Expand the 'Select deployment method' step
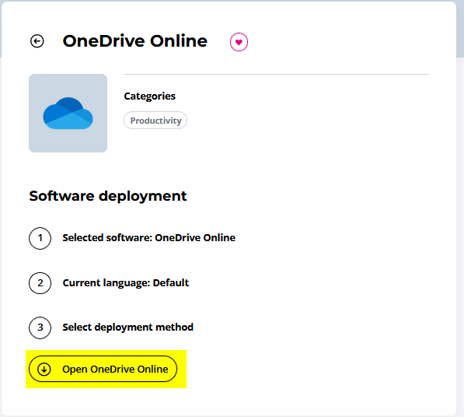Image resolution: width=464 pixels, height=417 pixels. click(127, 328)
